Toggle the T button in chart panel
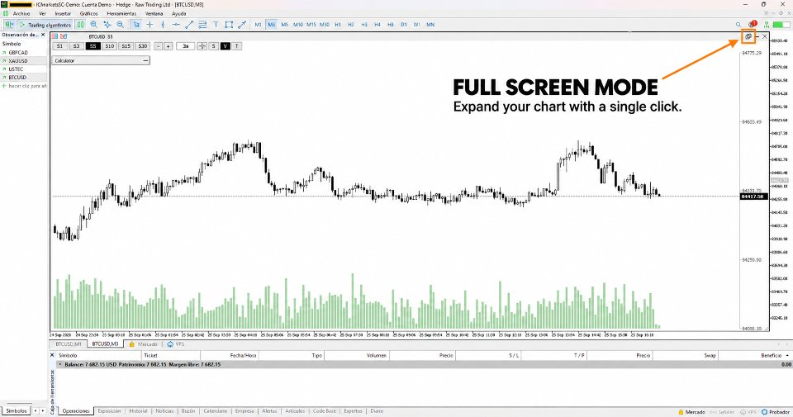 (237, 46)
